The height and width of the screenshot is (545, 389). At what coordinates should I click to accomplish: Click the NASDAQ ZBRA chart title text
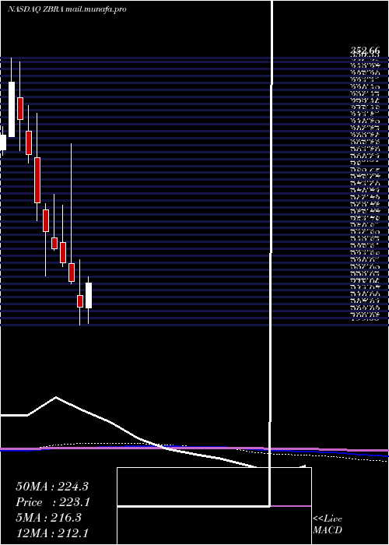tap(67, 9)
